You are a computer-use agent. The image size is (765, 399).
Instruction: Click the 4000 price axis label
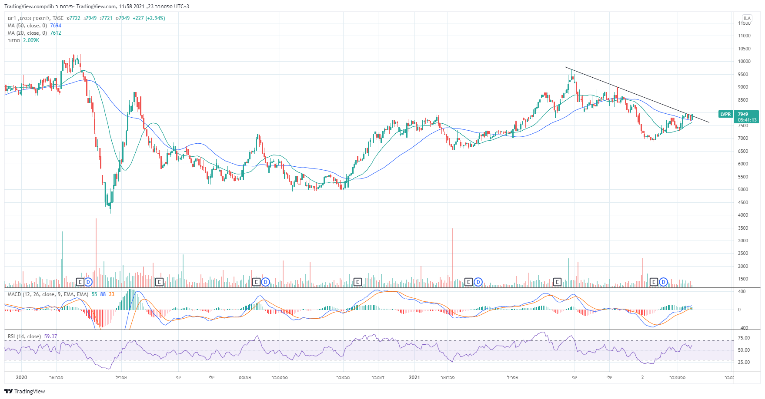[743, 215]
